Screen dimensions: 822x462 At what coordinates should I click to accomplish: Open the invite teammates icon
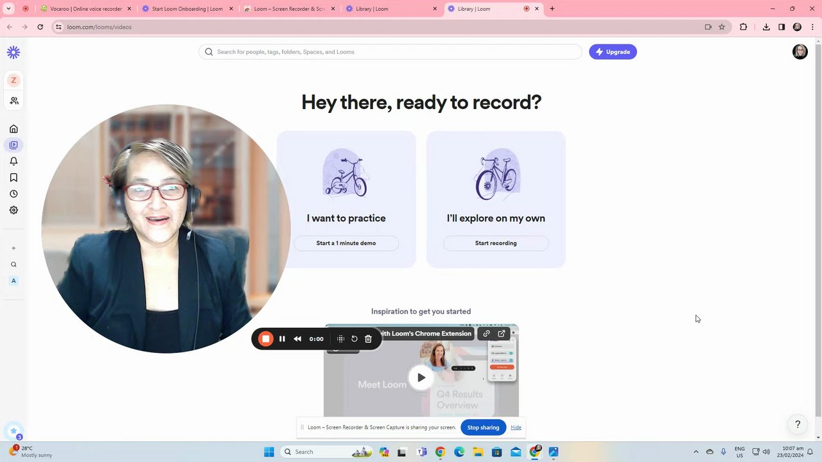[x=14, y=101]
